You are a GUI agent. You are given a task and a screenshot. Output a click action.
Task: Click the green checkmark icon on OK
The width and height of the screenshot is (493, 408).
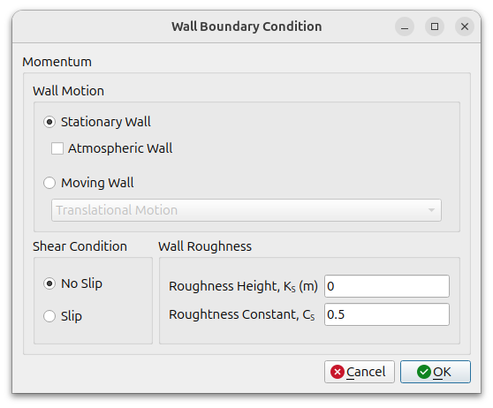[424, 372]
